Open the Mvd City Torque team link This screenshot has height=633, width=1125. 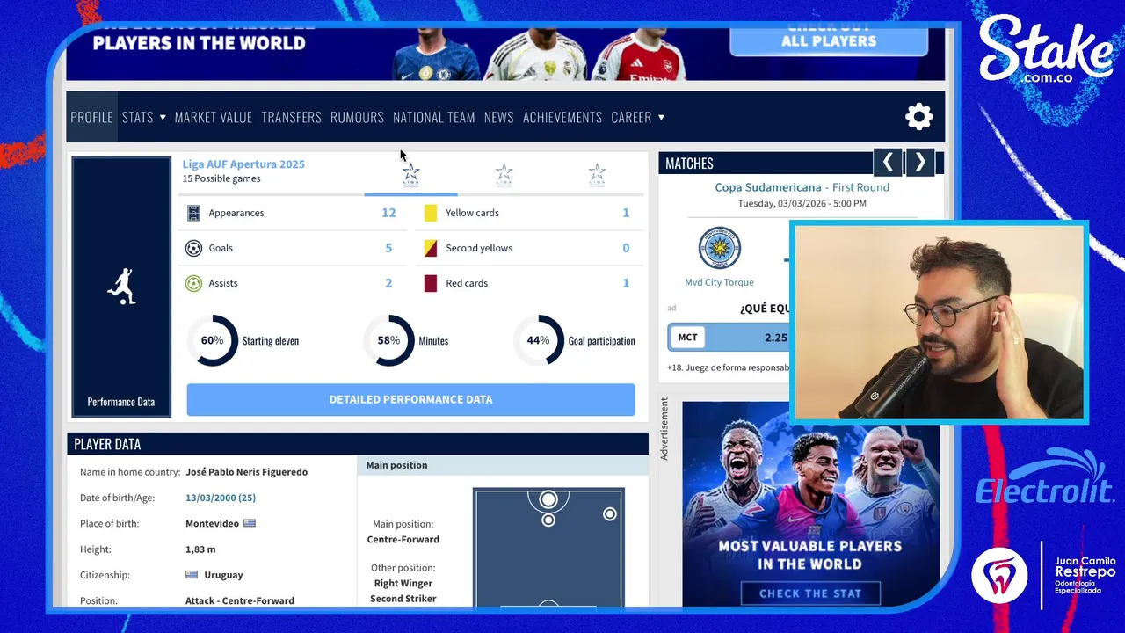point(719,282)
